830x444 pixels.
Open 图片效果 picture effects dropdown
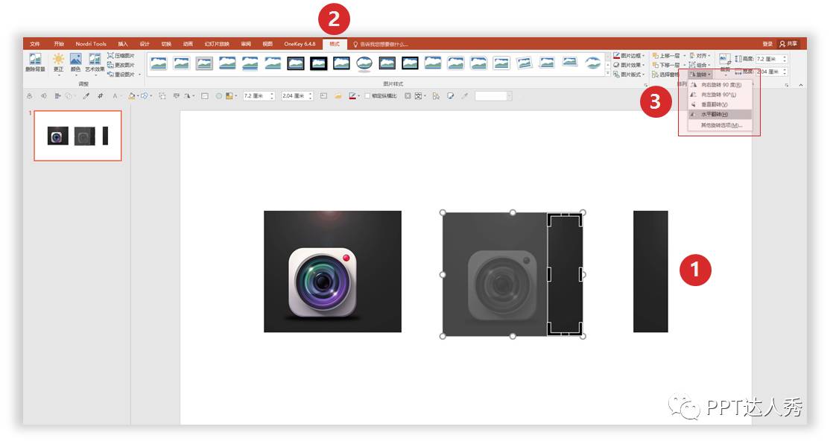[x=630, y=65]
